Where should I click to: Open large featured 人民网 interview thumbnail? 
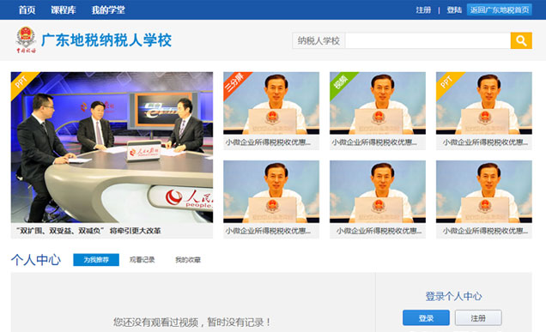click(x=112, y=148)
